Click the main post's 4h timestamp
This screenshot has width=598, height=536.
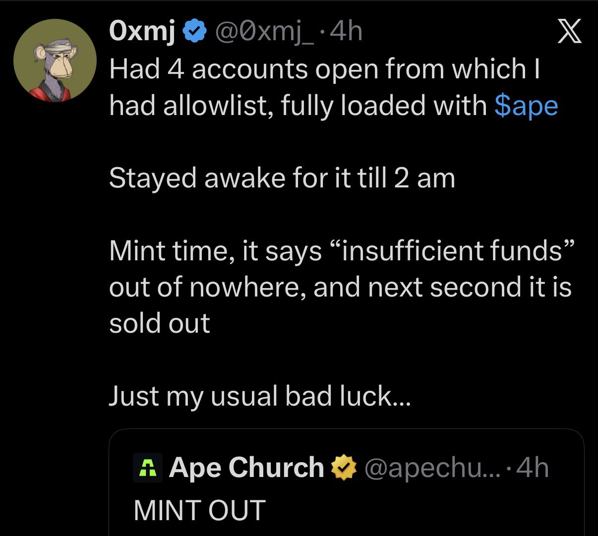pyautogui.click(x=346, y=33)
